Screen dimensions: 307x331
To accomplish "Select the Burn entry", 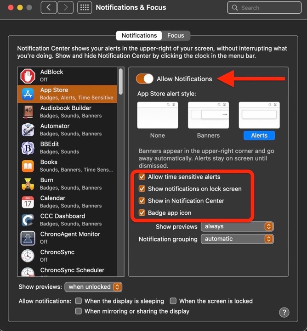I will pos(68,184).
